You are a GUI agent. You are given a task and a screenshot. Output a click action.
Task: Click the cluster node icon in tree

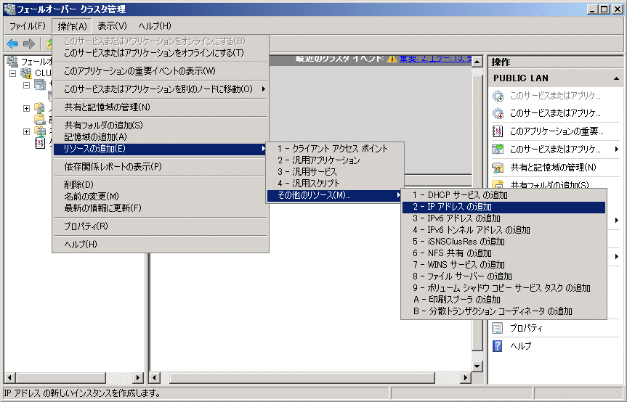(26, 73)
